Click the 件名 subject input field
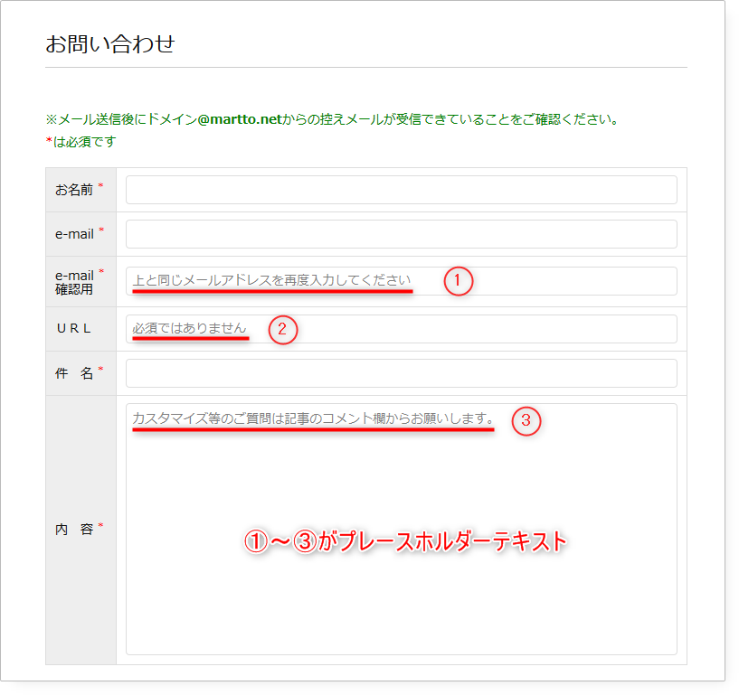 tap(401, 372)
